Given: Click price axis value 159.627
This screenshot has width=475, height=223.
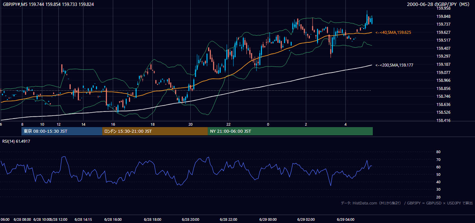Looking at the screenshot, I should (x=443, y=32).
